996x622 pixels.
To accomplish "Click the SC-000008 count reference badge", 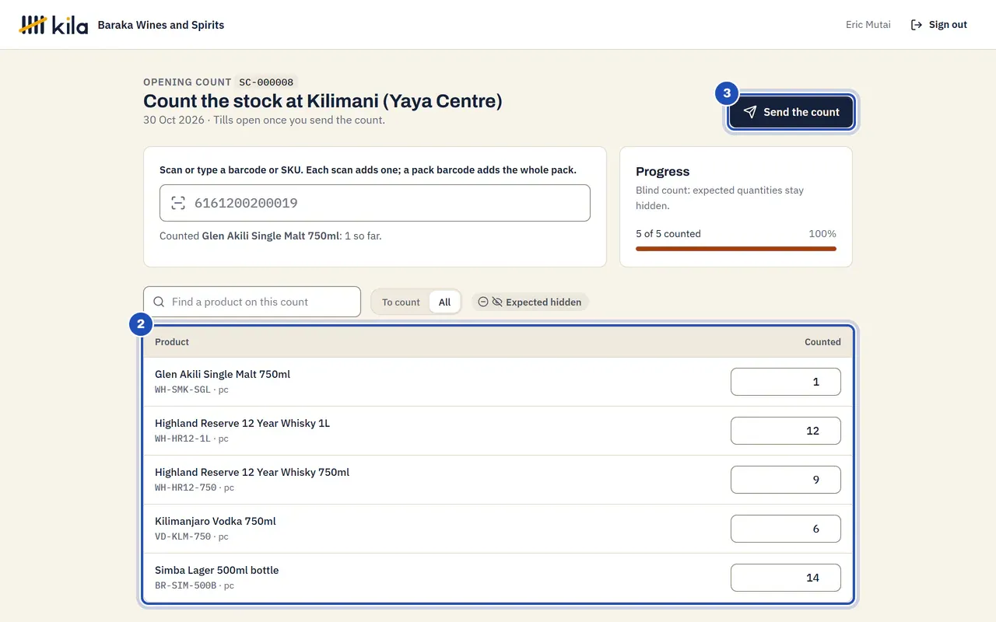I will [266, 82].
